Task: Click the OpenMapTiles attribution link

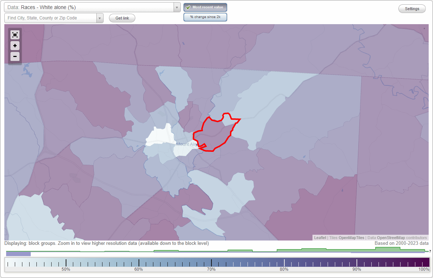Action: coord(351,238)
